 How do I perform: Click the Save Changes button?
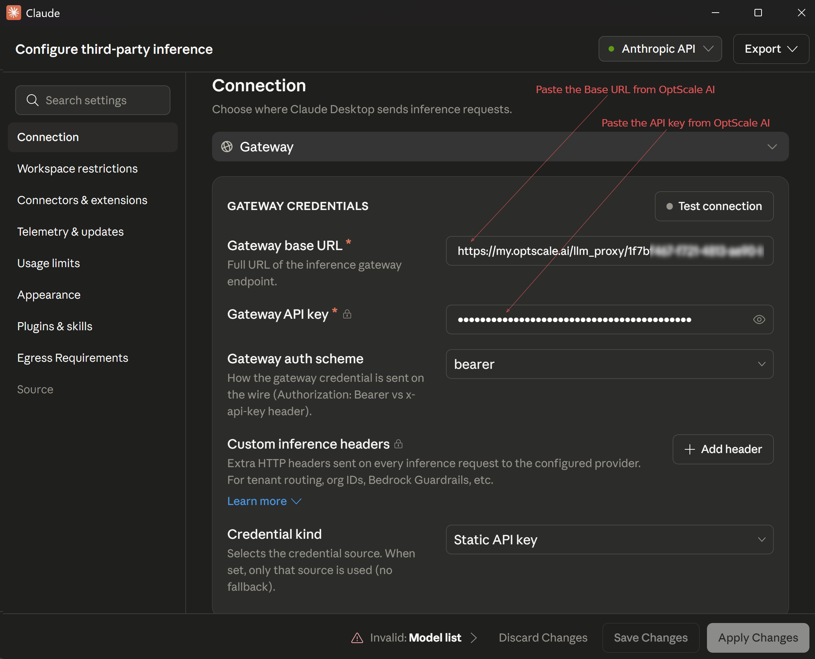[x=651, y=638]
